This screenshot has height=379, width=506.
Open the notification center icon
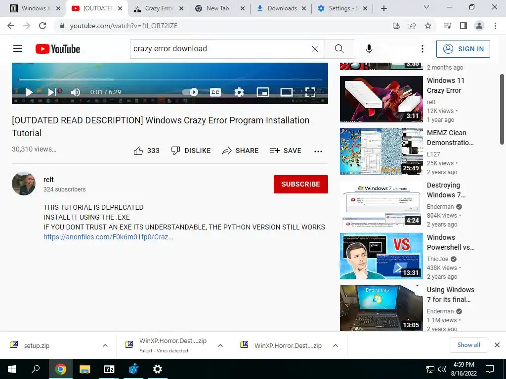pyautogui.click(x=490, y=369)
